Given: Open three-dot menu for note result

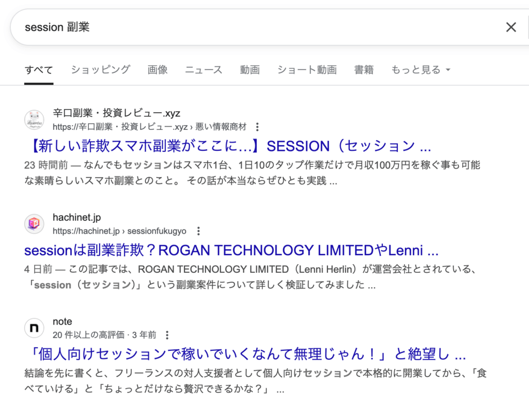Looking at the screenshot, I should [167, 335].
